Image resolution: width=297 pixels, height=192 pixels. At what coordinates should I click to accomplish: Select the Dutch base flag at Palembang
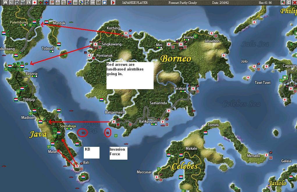34,22
